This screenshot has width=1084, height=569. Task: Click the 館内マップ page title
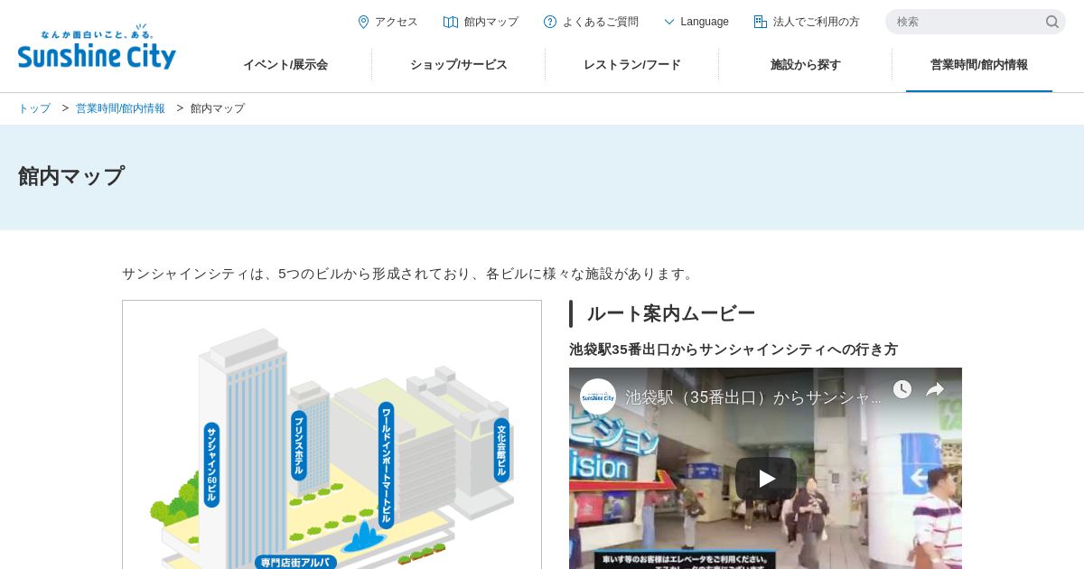(71, 176)
